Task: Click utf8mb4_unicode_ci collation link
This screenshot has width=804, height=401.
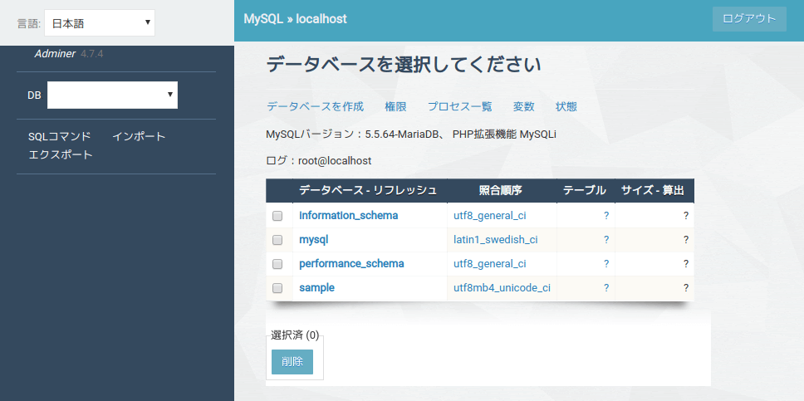Action: click(x=502, y=288)
